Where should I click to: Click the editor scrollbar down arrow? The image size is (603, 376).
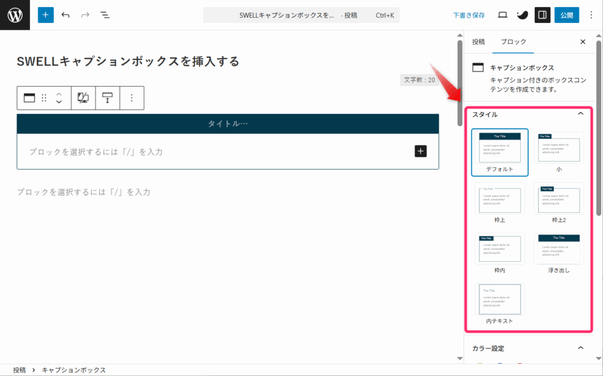(x=459, y=358)
